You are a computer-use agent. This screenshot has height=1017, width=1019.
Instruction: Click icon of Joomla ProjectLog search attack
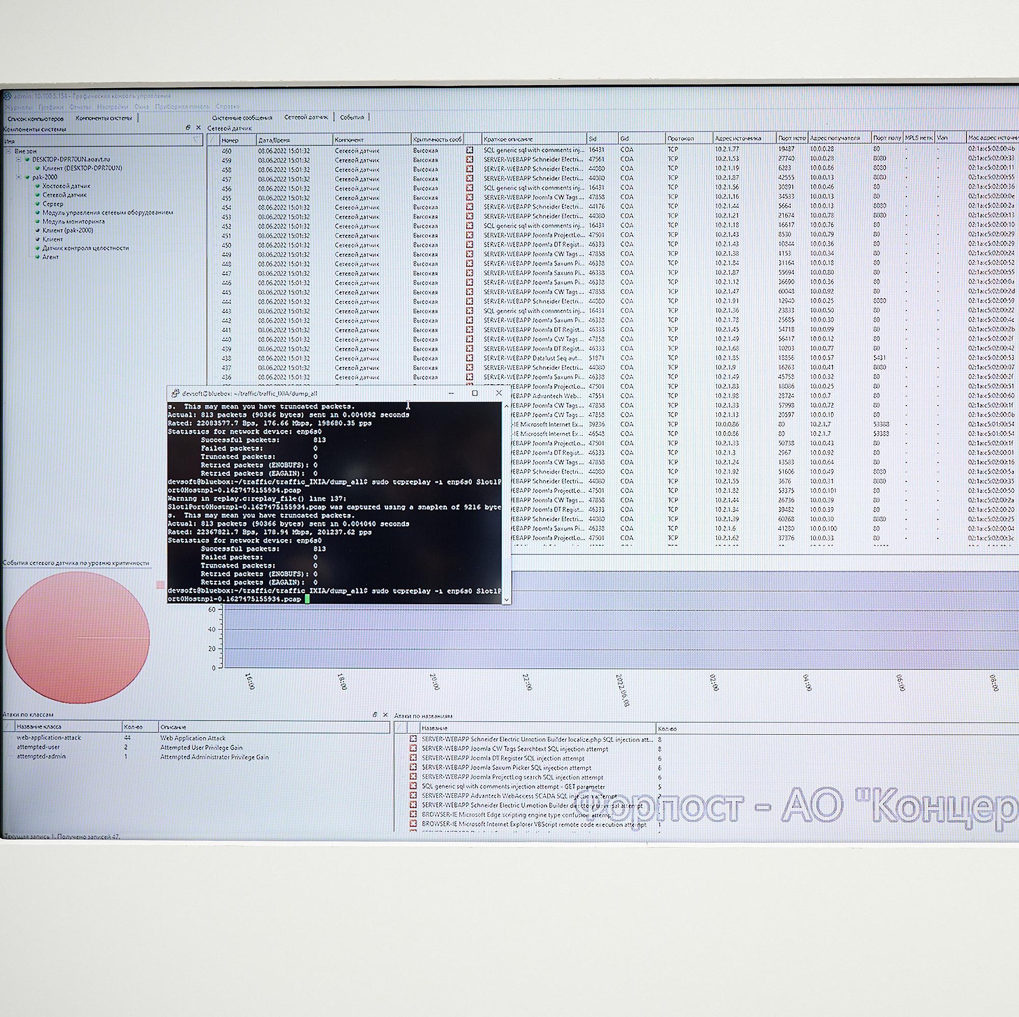pyautogui.click(x=414, y=777)
